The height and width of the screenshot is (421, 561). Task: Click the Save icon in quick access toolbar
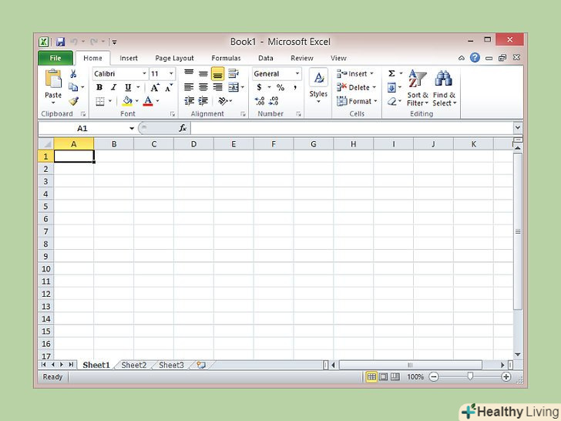point(60,42)
